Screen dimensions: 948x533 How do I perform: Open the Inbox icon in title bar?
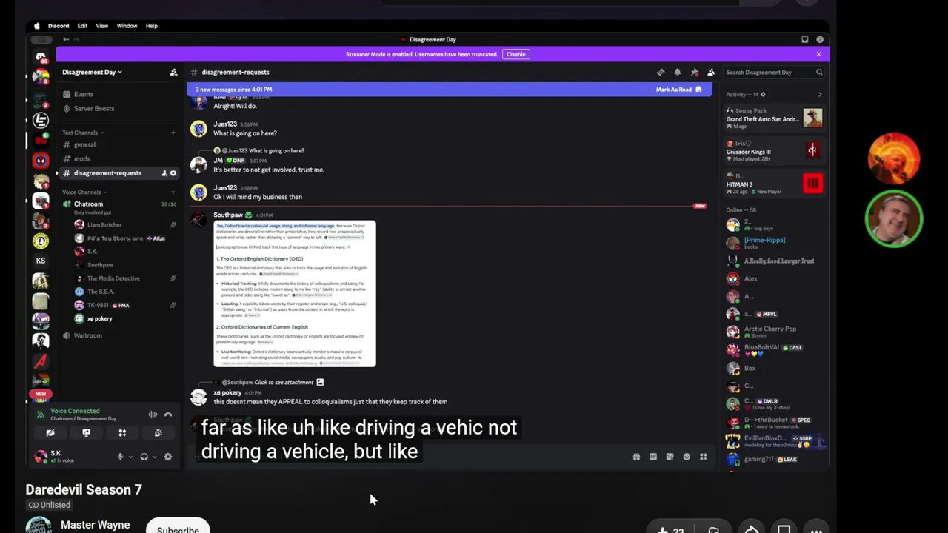[x=804, y=40]
